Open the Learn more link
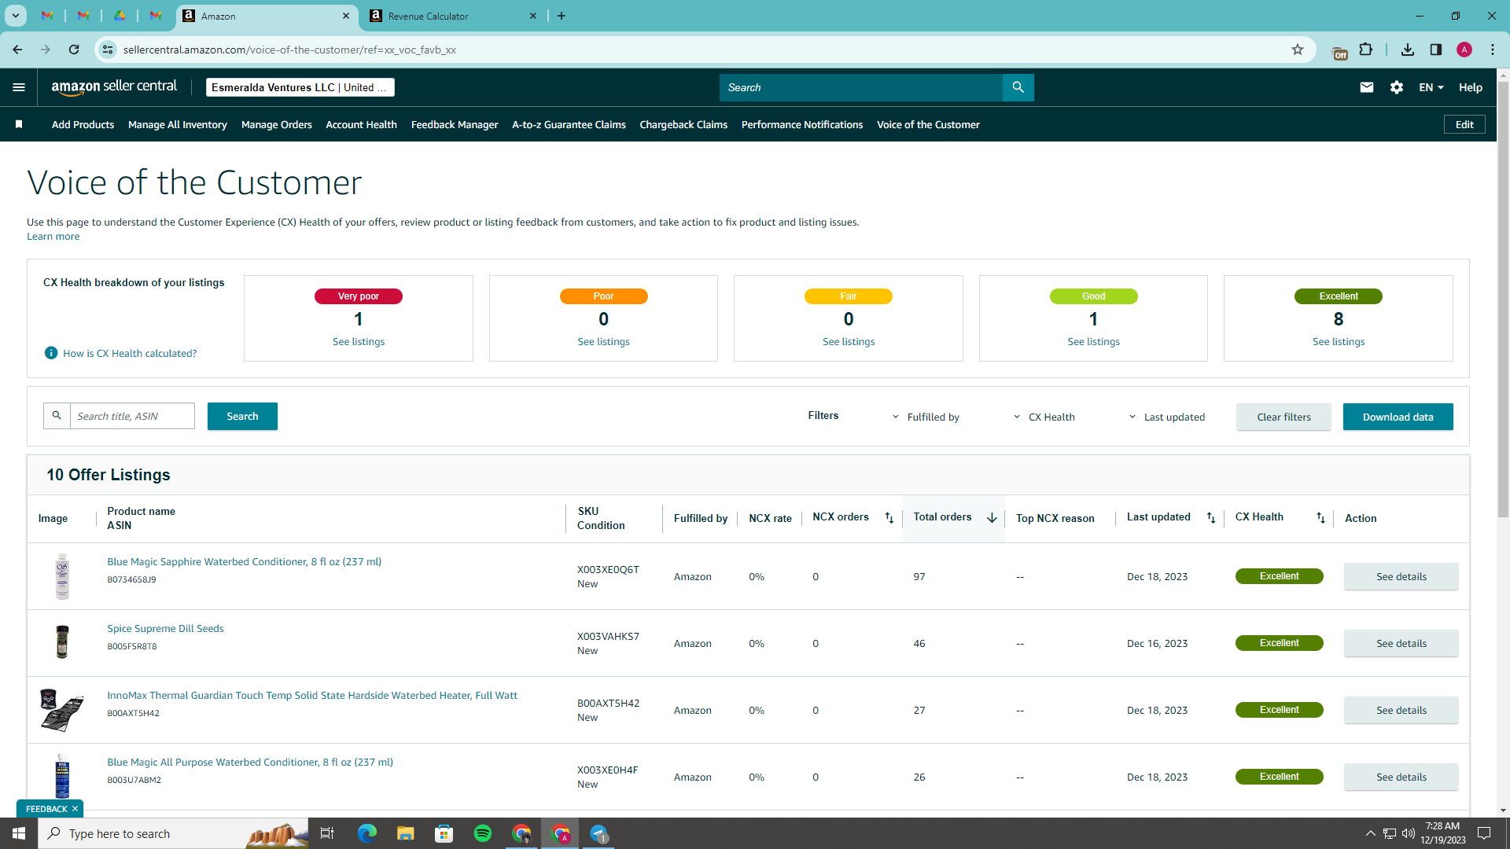 53,236
